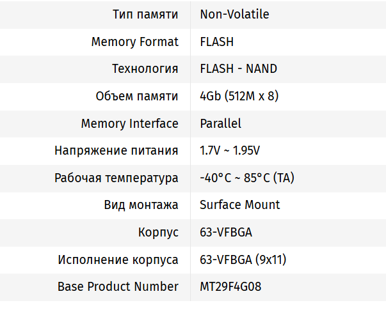Select the "63-VFBGA (9x11)" value
The height and width of the screenshot is (310, 386).
coord(243,260)
